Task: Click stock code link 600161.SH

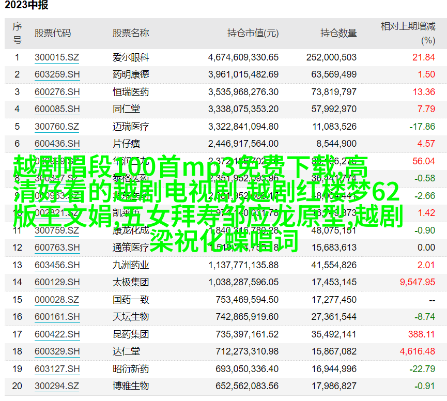Action: pyautogui.click(x=57, y=317)
